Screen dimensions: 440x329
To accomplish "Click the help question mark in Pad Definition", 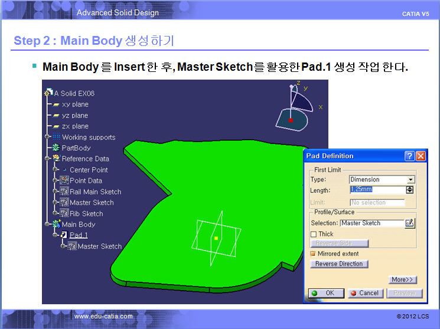I will [409, 156].
